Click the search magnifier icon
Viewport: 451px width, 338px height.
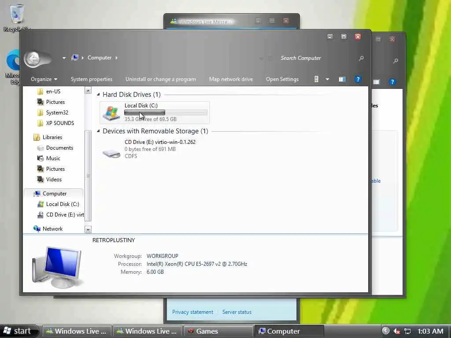[x=361, y=59]
